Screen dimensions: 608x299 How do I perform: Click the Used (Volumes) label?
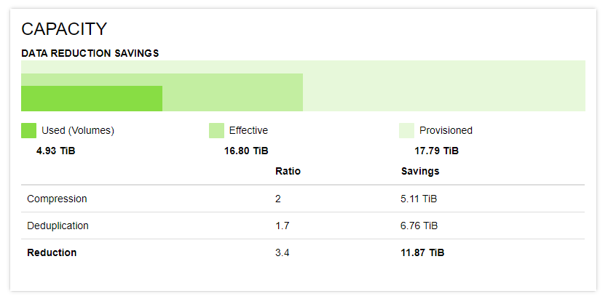(x=78, y=130)
